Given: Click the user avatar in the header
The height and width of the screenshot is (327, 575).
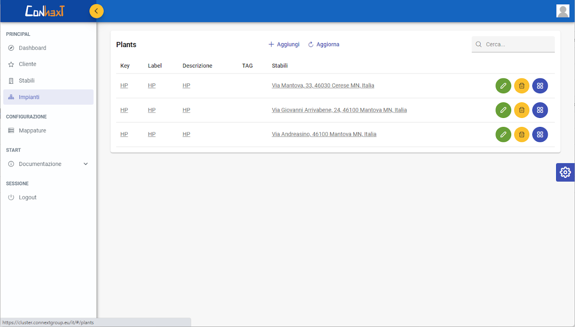Looking at the screenshot, I should coord(562,11).
